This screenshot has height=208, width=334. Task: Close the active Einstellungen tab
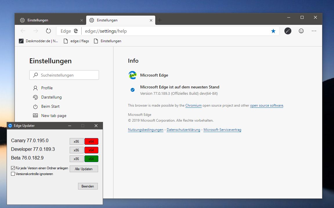(x=151, y=20)
